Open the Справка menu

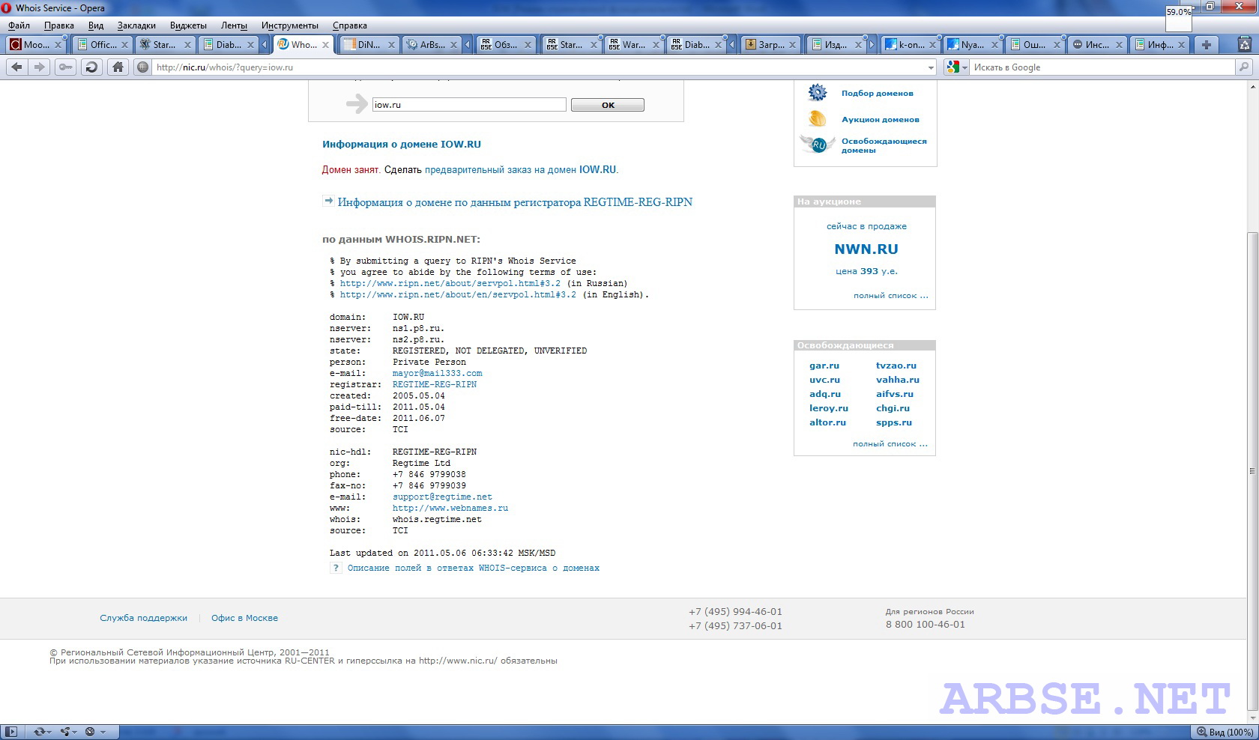[350, 25]
